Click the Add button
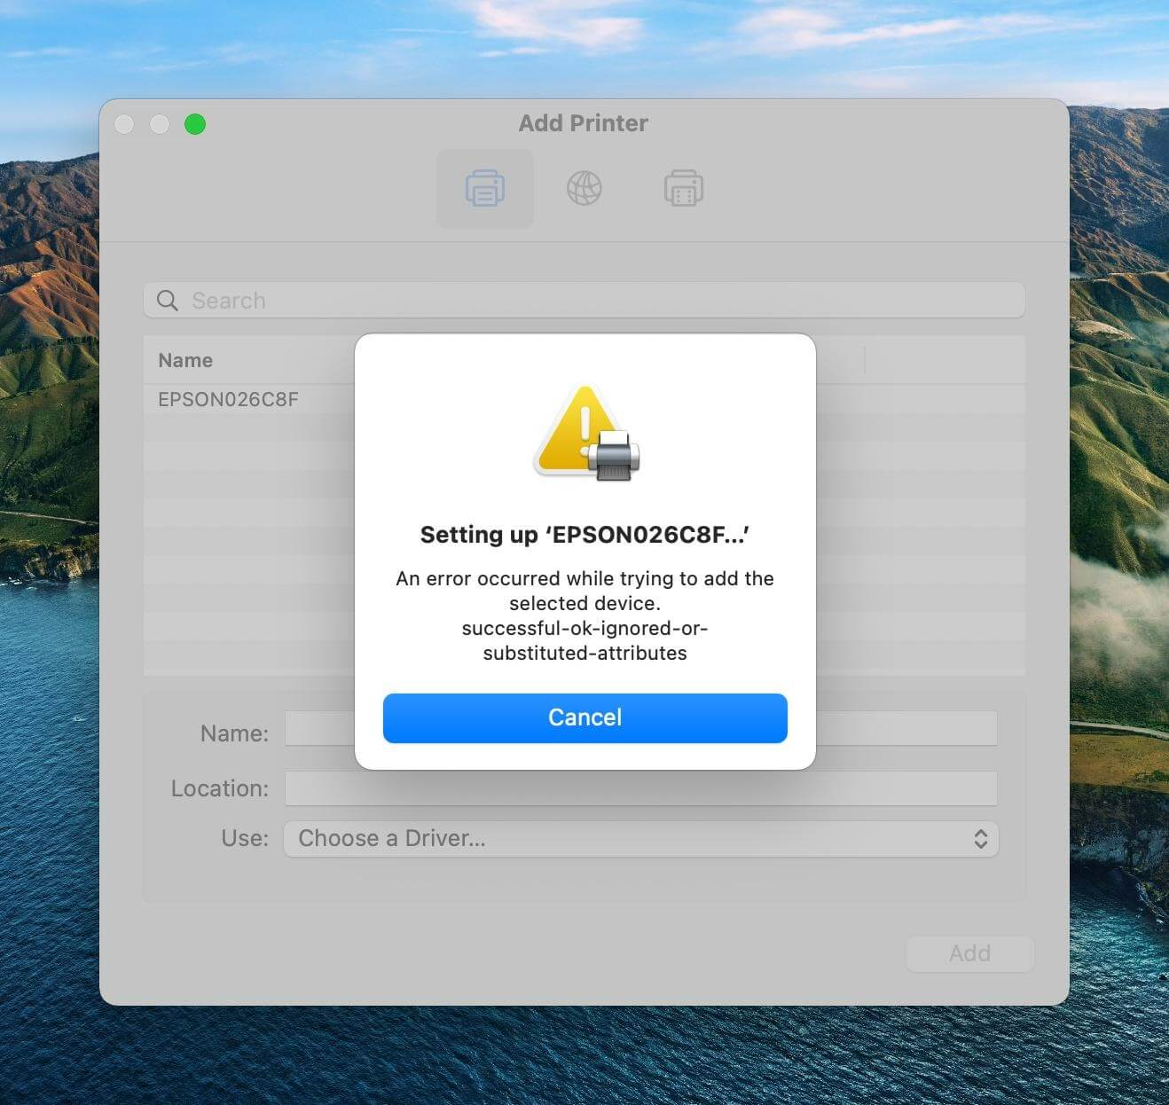This screenshot has width=1169, height=1105. pos(969,953)
